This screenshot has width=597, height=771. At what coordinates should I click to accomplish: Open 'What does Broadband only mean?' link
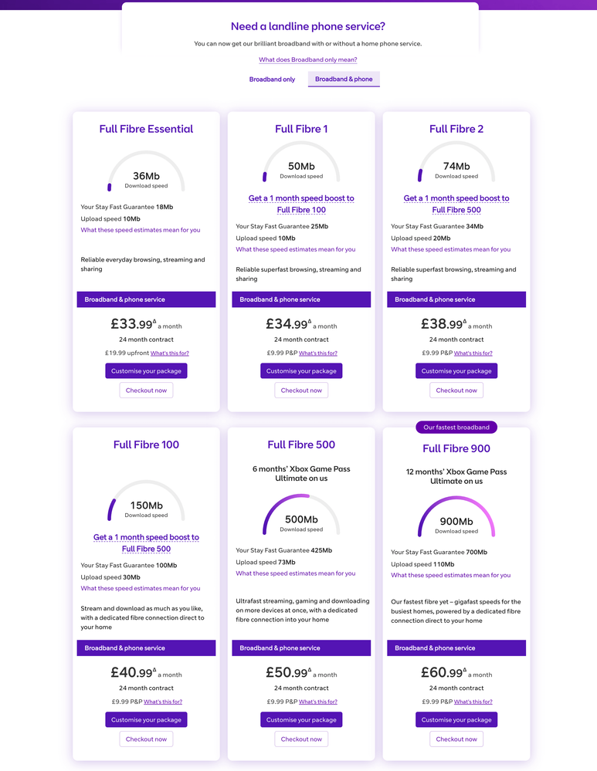307,59
